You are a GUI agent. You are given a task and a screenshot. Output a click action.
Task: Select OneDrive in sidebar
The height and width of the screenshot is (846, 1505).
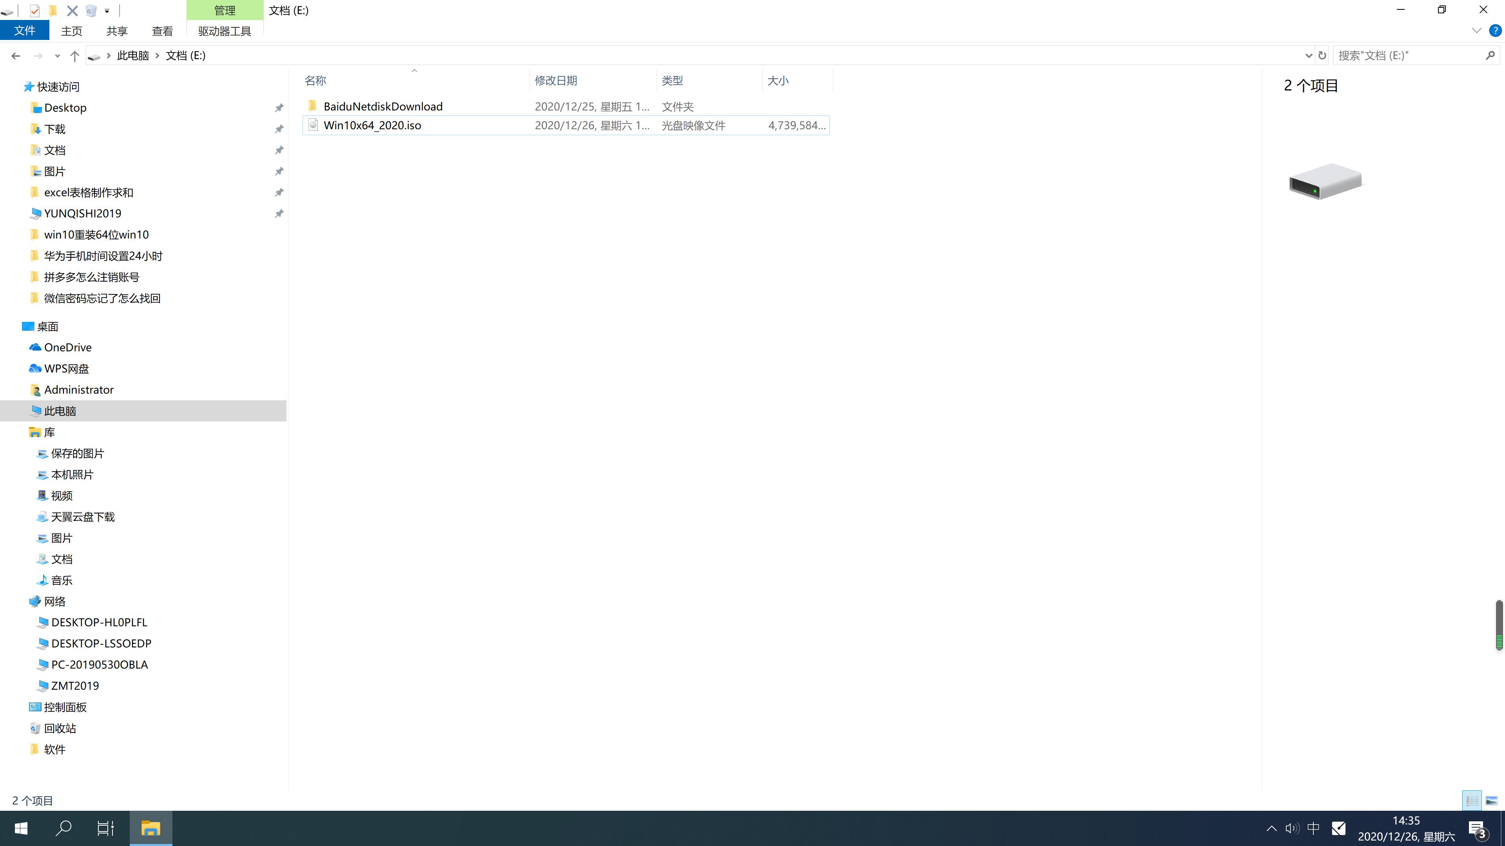click(67, 347)
